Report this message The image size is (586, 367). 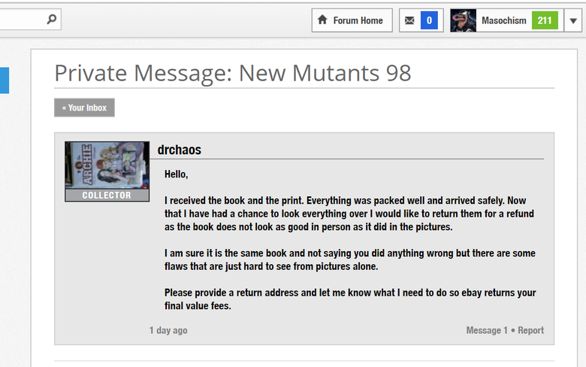point(530,330)
